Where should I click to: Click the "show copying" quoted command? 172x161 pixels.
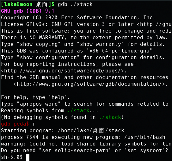point(39,44)
